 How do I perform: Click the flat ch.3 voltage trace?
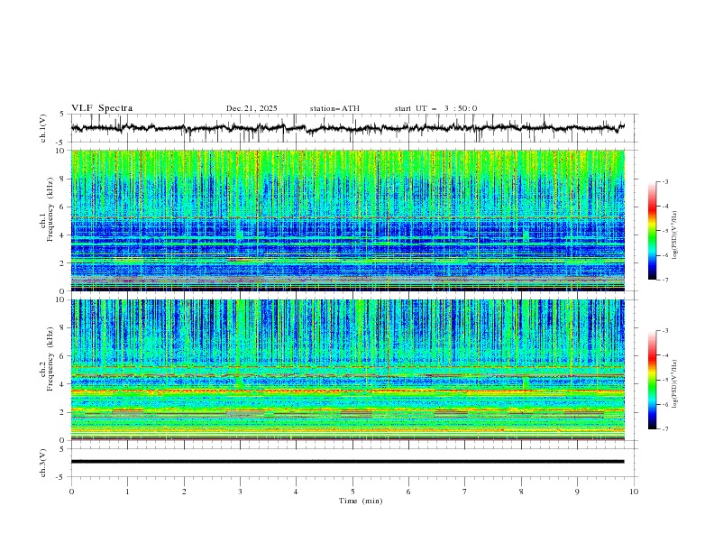click(347, 462)
